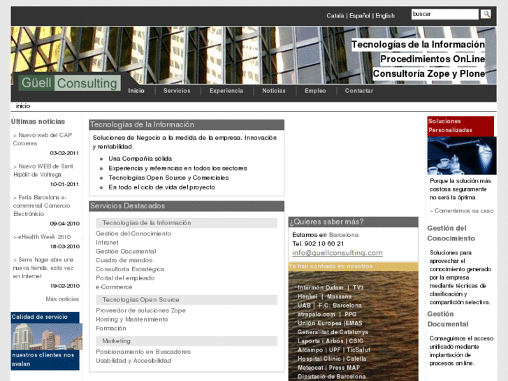
Task: Click the info@guellconsulting.com email link
Action: (338, 253)
